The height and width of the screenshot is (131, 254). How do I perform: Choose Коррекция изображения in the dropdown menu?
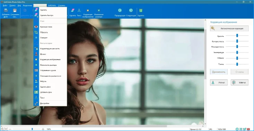[50, 59]
